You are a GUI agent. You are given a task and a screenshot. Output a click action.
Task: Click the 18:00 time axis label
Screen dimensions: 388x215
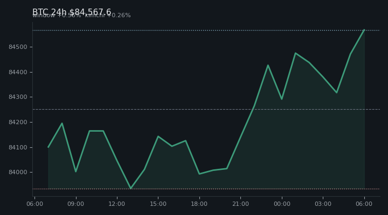click(x=199, y=204)
